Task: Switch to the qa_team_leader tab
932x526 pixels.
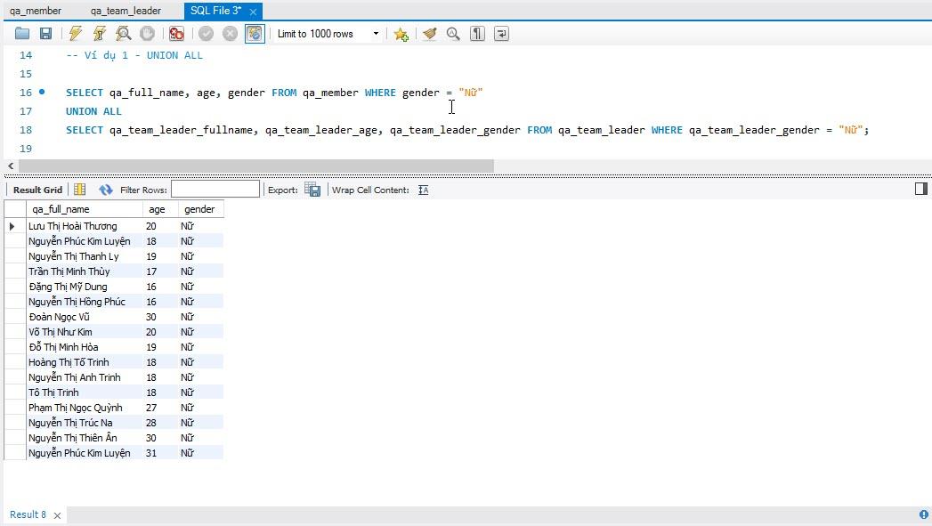Action: (126, 11)
